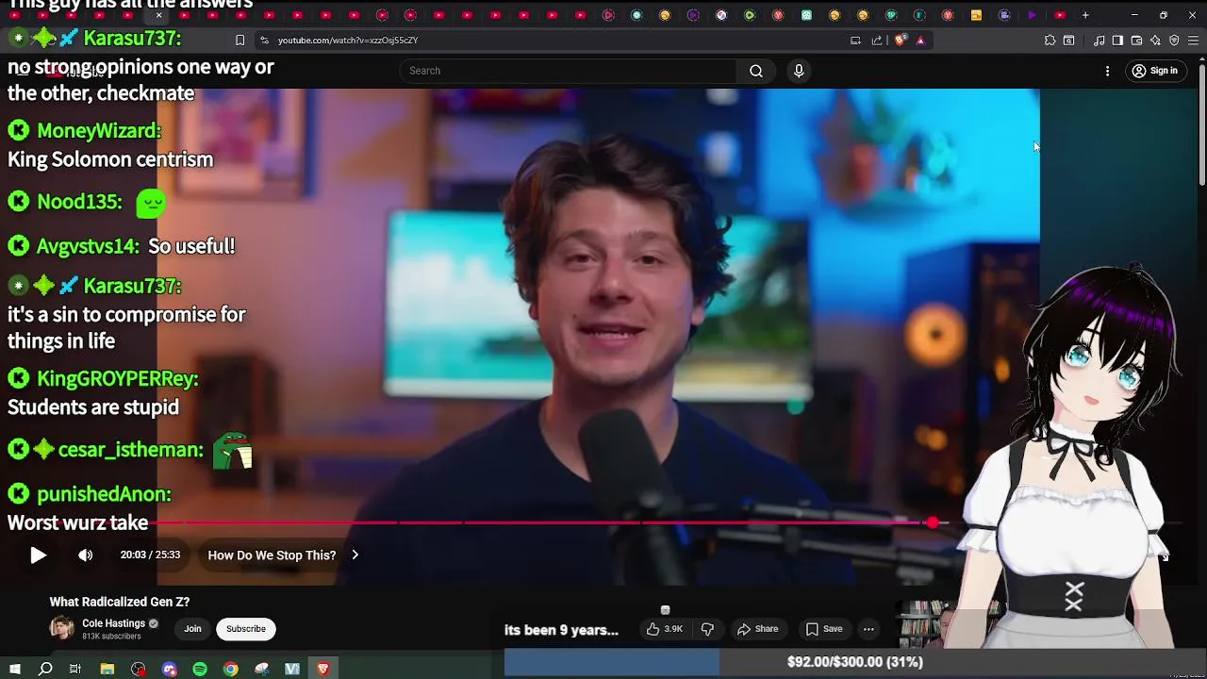
Task: Switch to the purple play-icon tab
Action: pyautogui.click(x=1032, y=15)
